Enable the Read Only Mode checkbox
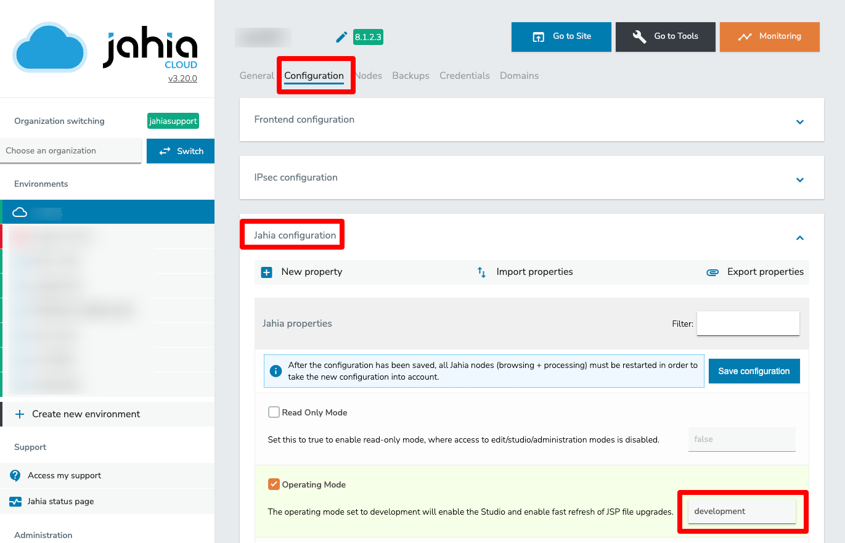 click(x=274, y=412)
